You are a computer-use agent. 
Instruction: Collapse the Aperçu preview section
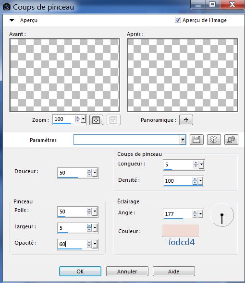point(12,20)
